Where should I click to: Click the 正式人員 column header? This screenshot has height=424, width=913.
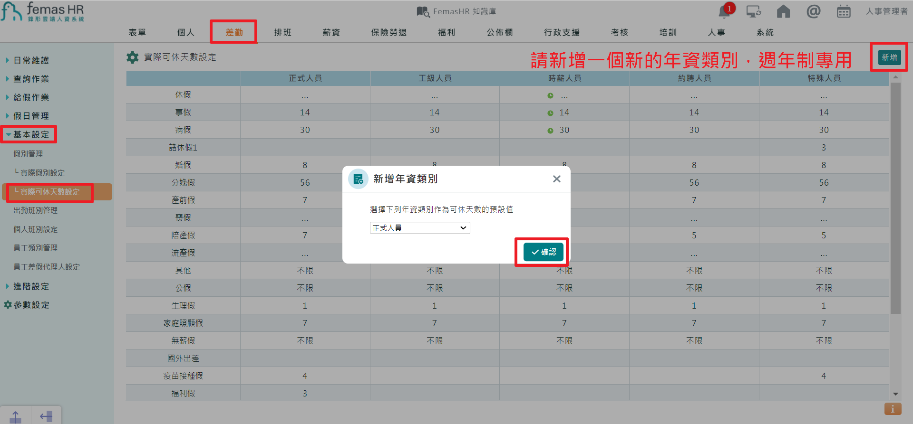(305, 78)
